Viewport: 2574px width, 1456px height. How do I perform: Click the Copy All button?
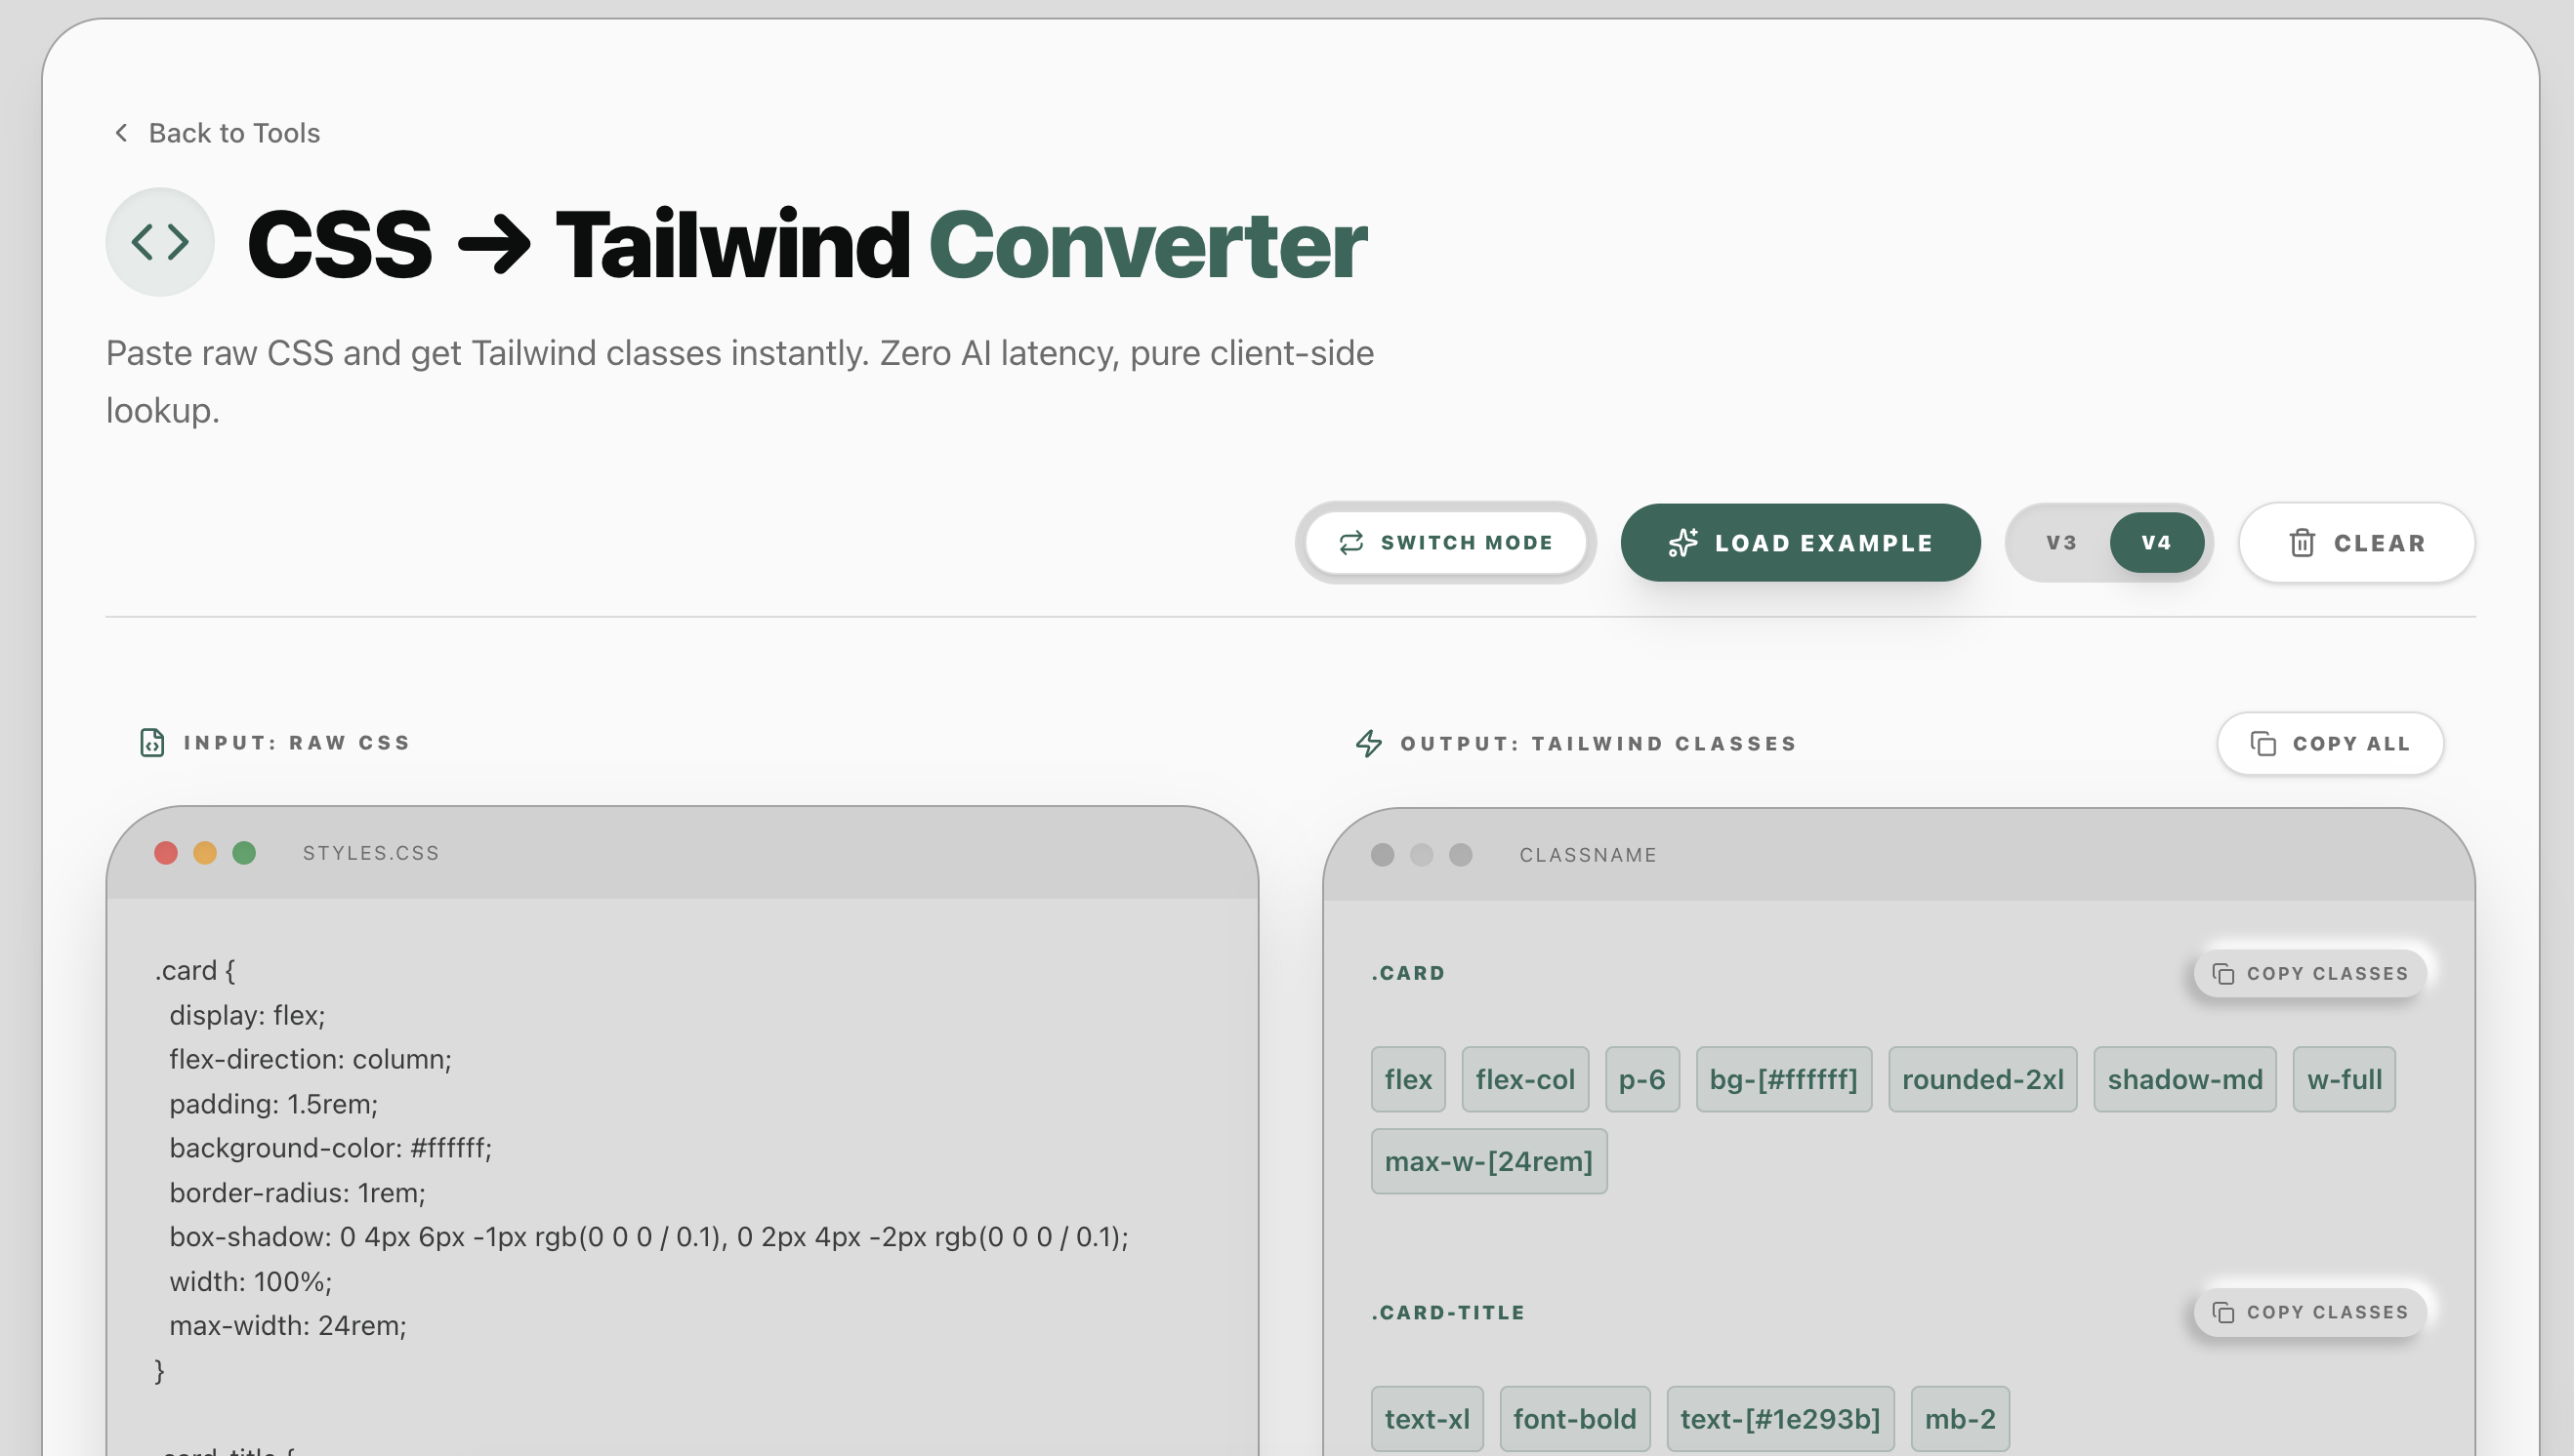click(2330, 744)
